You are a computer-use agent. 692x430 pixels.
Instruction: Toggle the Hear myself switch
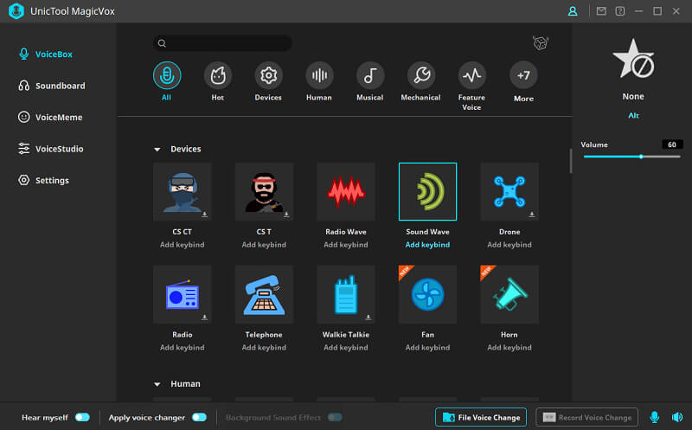[82, 417]
